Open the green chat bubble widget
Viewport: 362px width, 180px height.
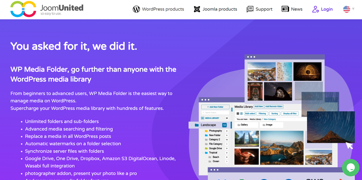tap(350, 168)
